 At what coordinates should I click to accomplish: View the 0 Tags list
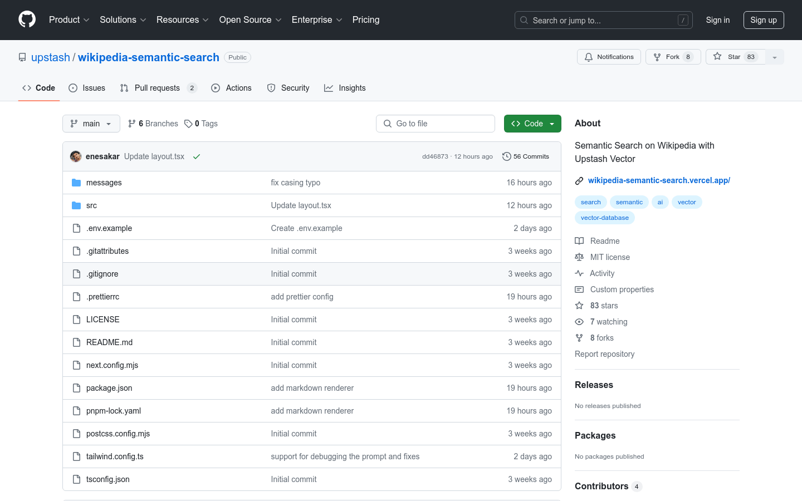coord(201,124)
